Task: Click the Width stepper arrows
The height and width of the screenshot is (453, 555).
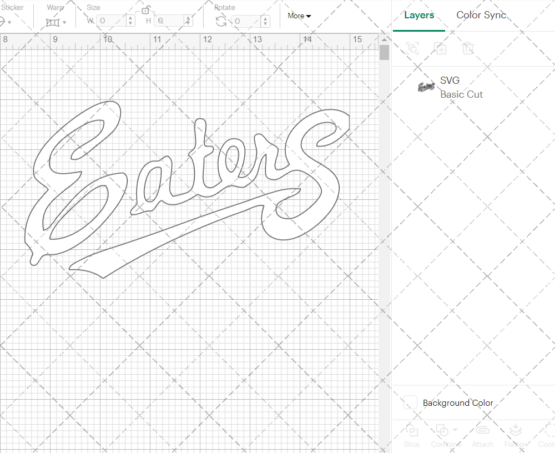Action: coord(130,21)
